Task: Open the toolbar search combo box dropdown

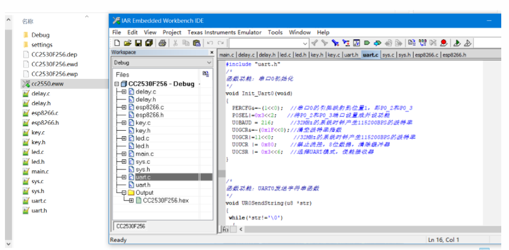Action: pos(305,43)
